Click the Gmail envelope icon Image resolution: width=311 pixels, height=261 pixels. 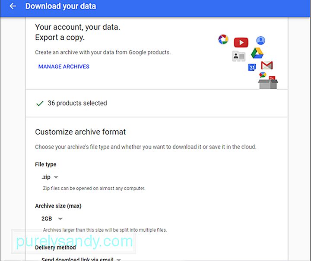[x=267, y=65]
